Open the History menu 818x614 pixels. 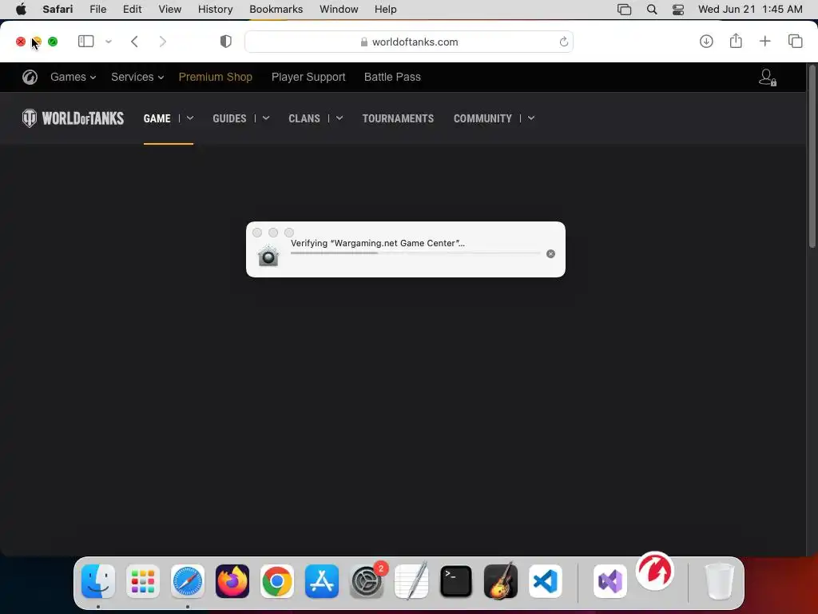pyautogui.click(x=215, y=9)
